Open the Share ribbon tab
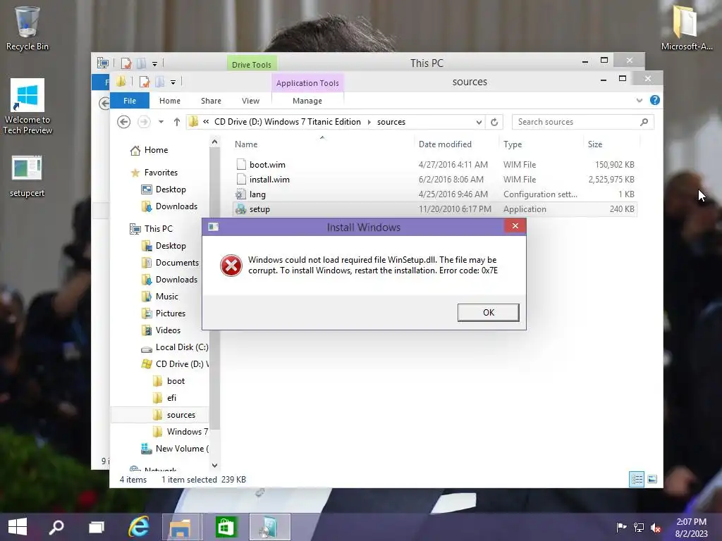Viewport: 722px width, 541px height. [211, 101]
